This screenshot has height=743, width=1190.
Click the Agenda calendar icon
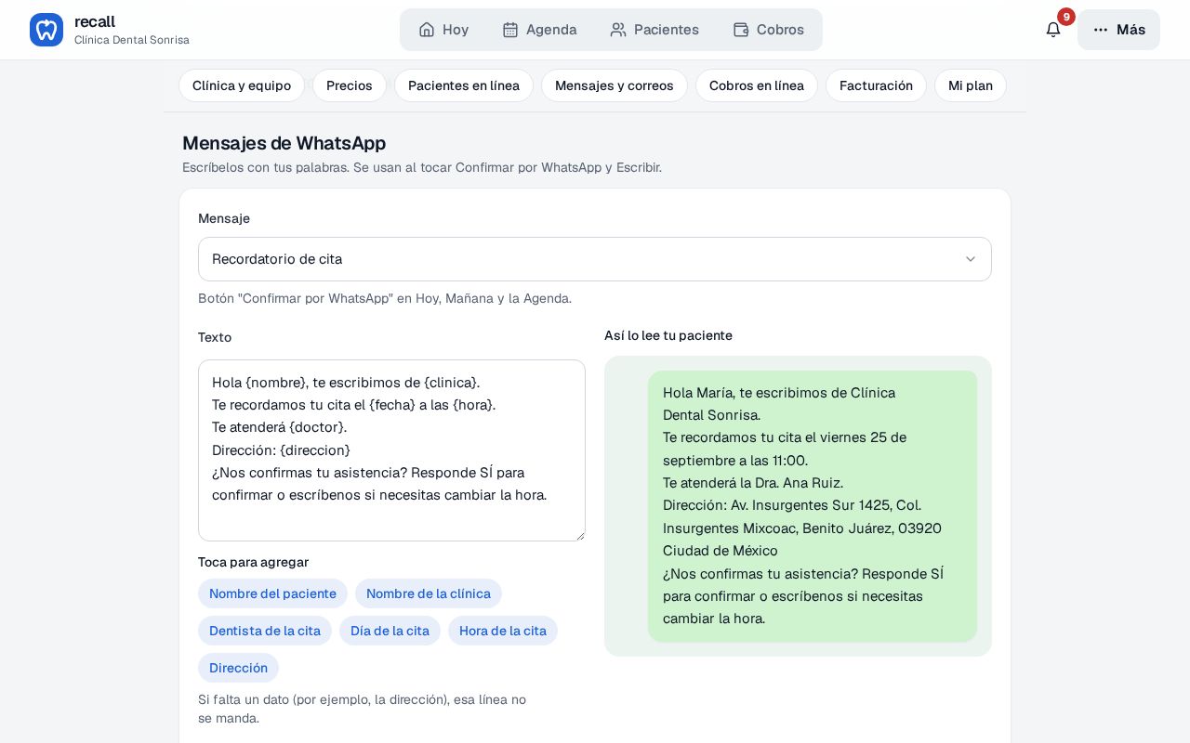(510, 30)
